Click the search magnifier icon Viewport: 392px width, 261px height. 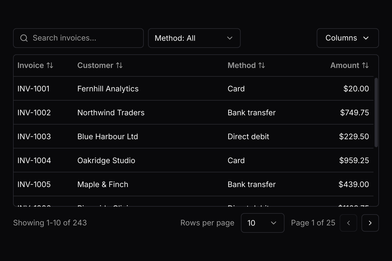24,38
